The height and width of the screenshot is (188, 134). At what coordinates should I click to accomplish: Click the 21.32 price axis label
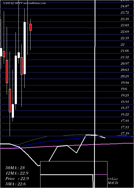(x=125, y=57)
